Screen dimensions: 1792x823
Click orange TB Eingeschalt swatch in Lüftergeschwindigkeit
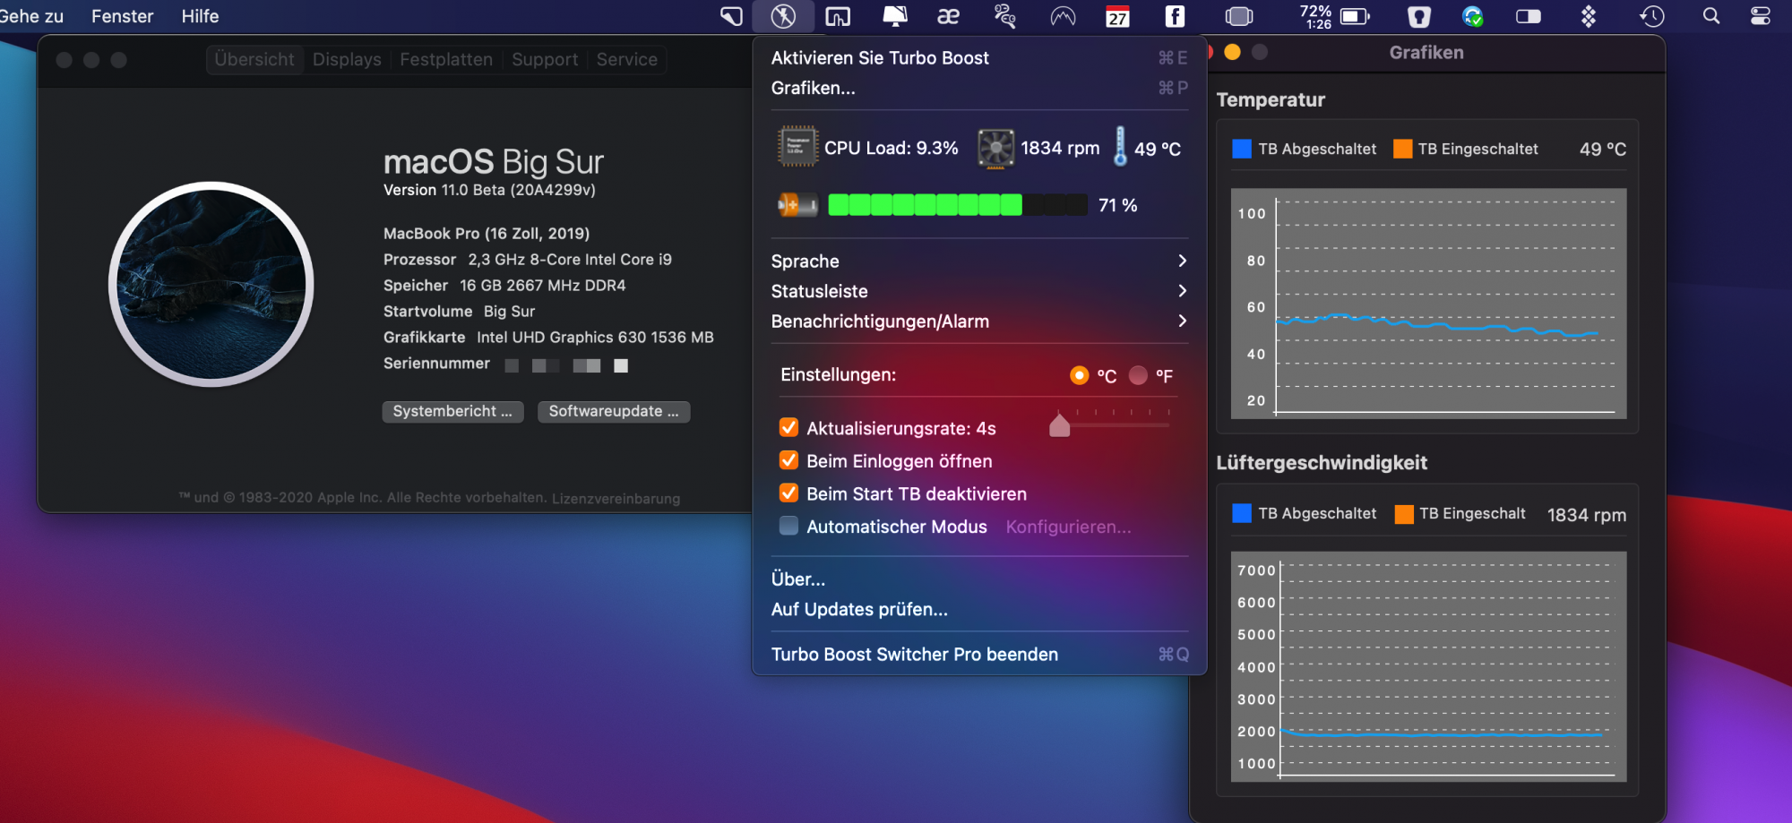pos(1404,513)
